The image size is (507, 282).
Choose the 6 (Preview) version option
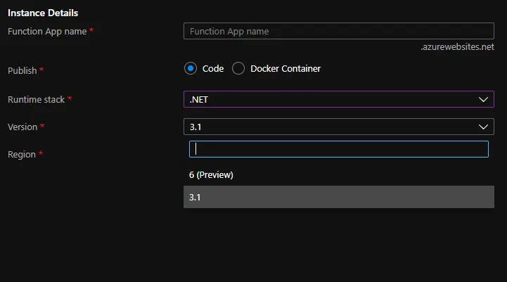tap(211, 174)
